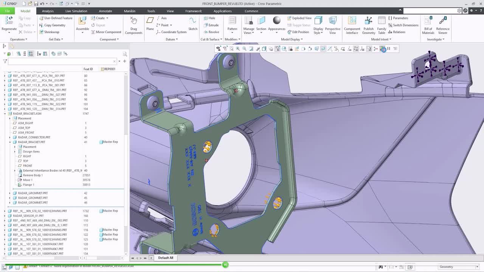Expand Design Items node
This screenshot has height=272, width=484.
[15, 151]
